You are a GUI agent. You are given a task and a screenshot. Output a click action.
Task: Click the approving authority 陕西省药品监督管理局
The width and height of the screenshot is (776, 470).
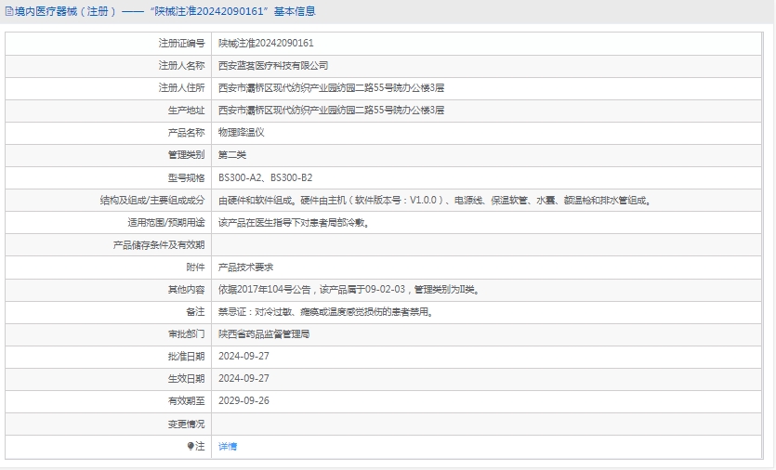point(264,333)
